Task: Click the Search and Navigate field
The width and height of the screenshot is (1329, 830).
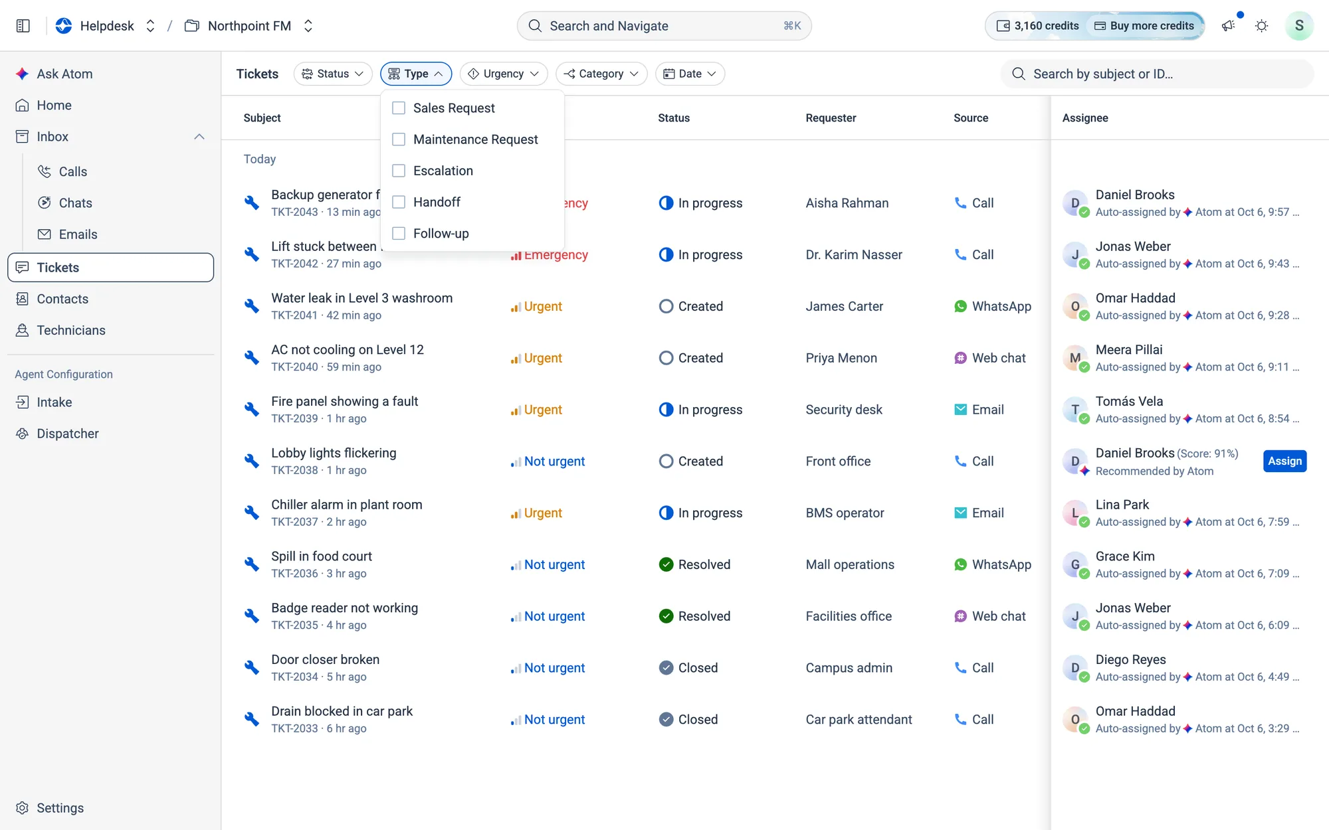Action: [664, 26]
